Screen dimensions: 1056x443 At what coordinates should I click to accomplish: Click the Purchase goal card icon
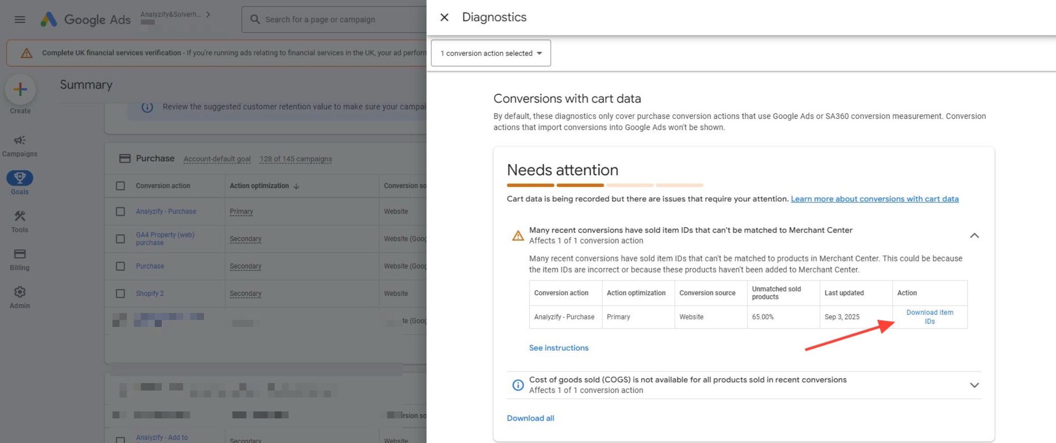[x=125, y=158]
